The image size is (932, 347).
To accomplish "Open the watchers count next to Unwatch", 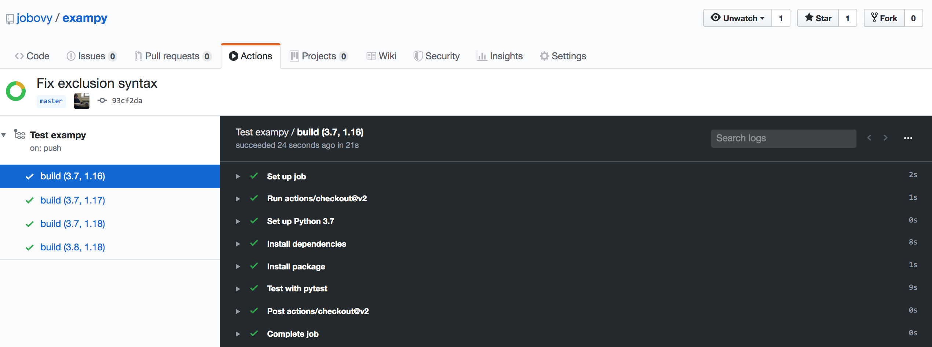I will pyautogui.click(x=781, y=18).
